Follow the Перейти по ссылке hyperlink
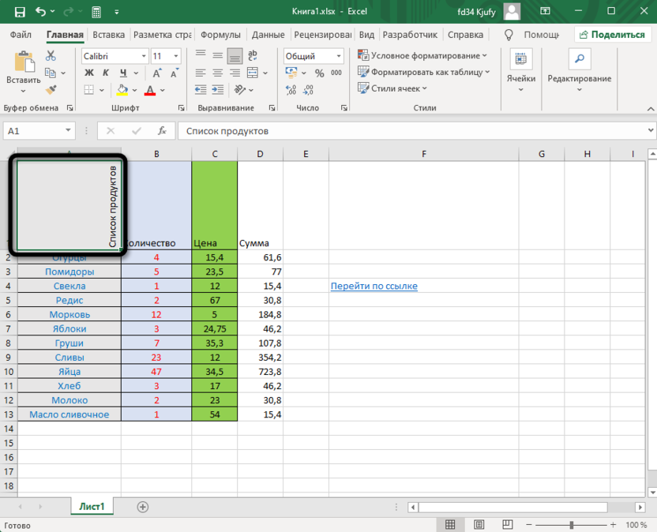The width and height of the screenshot is (657, 532). [374, 286]
